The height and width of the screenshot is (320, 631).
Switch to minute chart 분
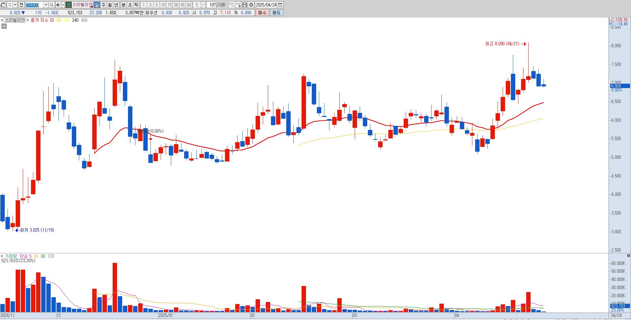click(124, 5)
